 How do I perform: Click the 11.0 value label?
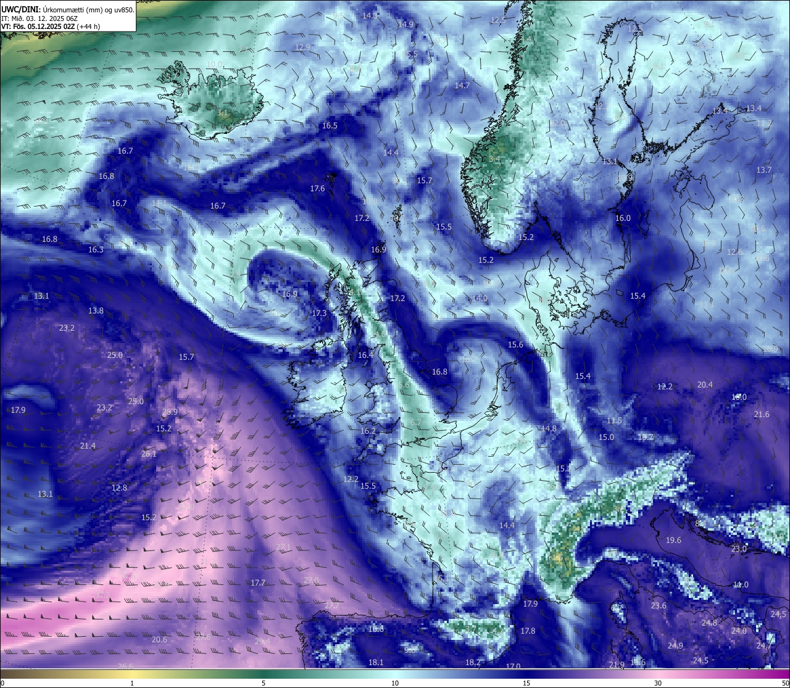(x=741, y=584)
